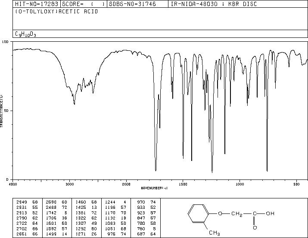
Task: Click the 1500 wavenumber axis tick label
Action: pyautogui.click(x=183, y=184)
